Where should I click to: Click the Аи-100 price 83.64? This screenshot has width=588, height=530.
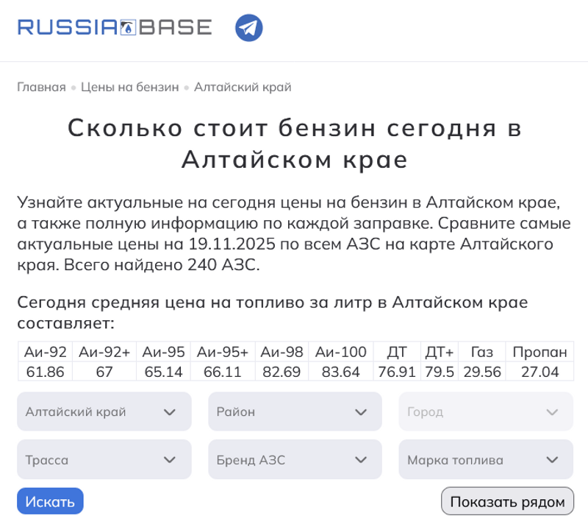click(x=341, y=372)
